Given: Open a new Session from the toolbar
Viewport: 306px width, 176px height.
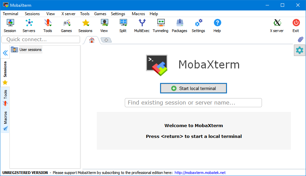Looking at the screenshot, I should 10,26.
